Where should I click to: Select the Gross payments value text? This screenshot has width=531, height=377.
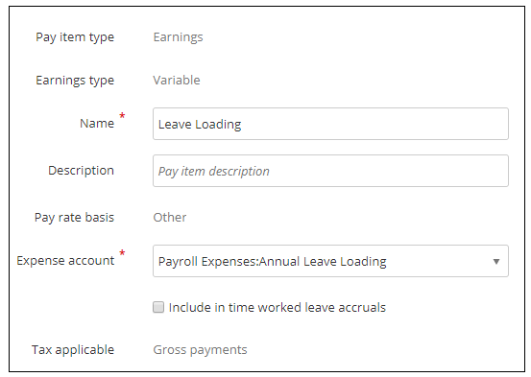tap(200, 350)
